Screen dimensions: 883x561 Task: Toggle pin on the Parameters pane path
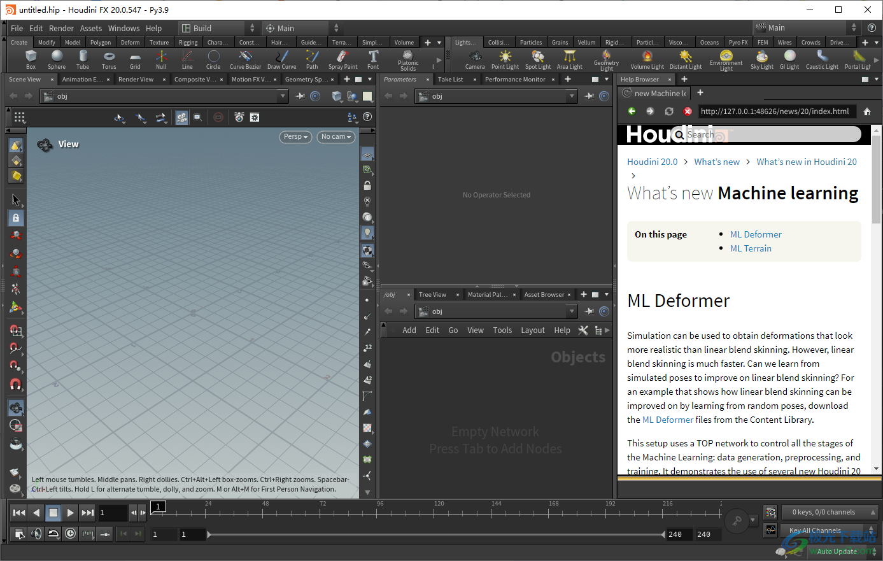click(x=590, y=96)
